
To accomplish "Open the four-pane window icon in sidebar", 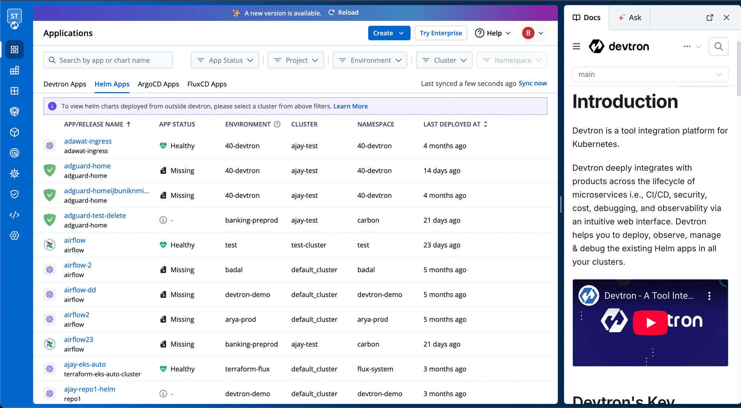I will [14, 91].
